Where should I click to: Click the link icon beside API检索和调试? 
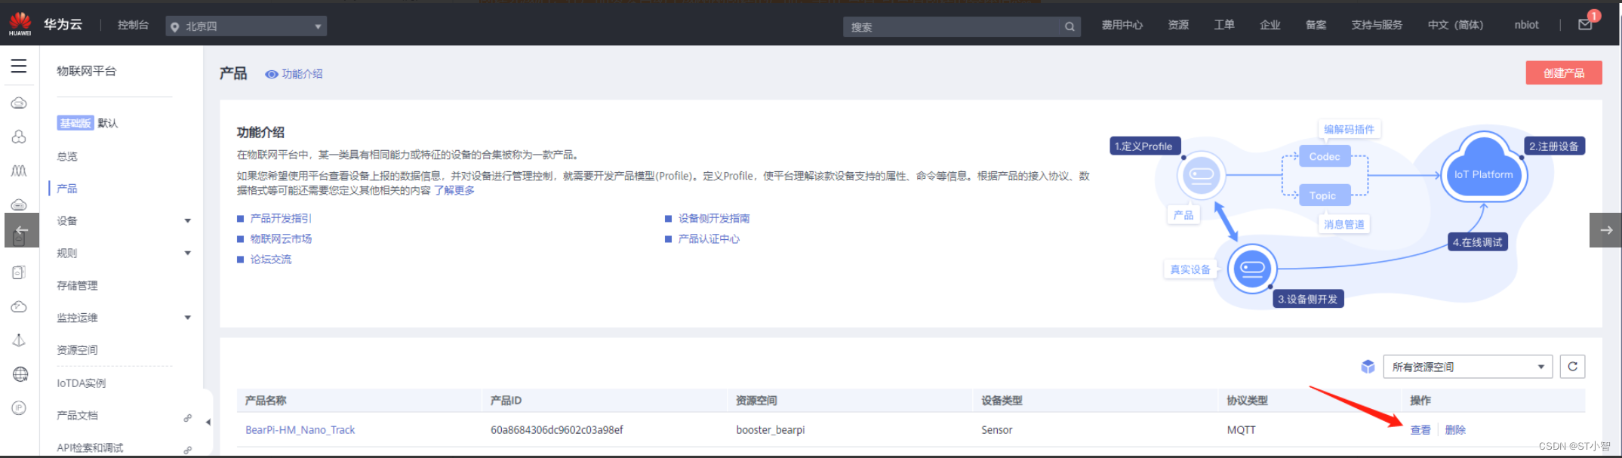[187, 450]
